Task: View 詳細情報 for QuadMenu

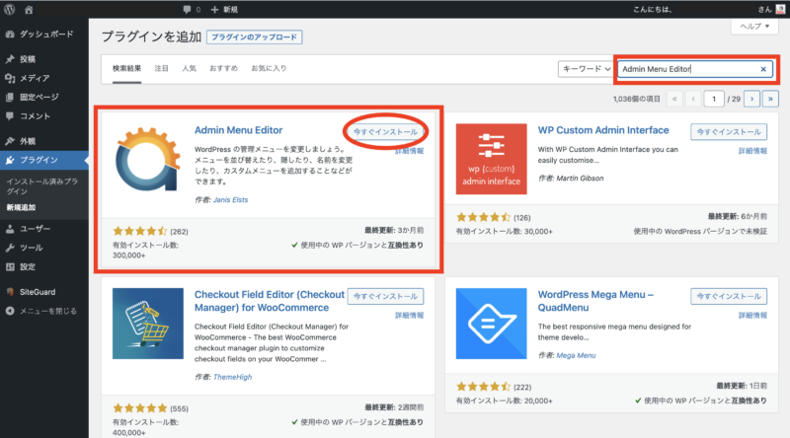Action: tap(752, 316)
